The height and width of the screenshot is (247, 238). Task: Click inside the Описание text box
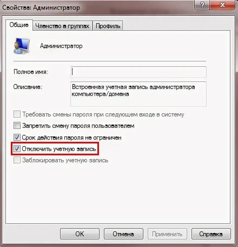[138, 94]
